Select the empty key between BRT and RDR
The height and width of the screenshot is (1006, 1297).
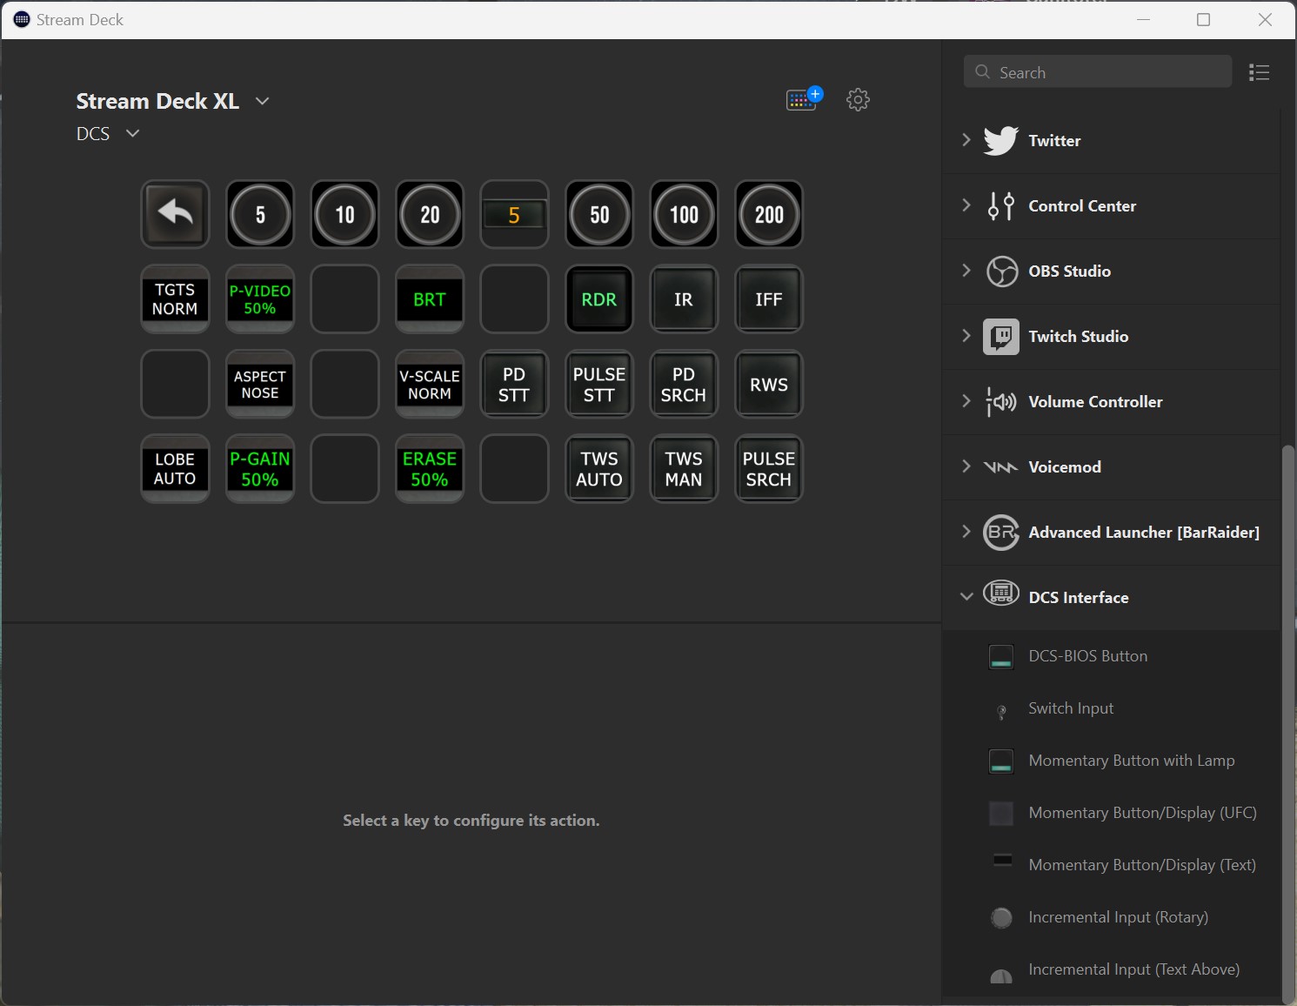point(514,299)
